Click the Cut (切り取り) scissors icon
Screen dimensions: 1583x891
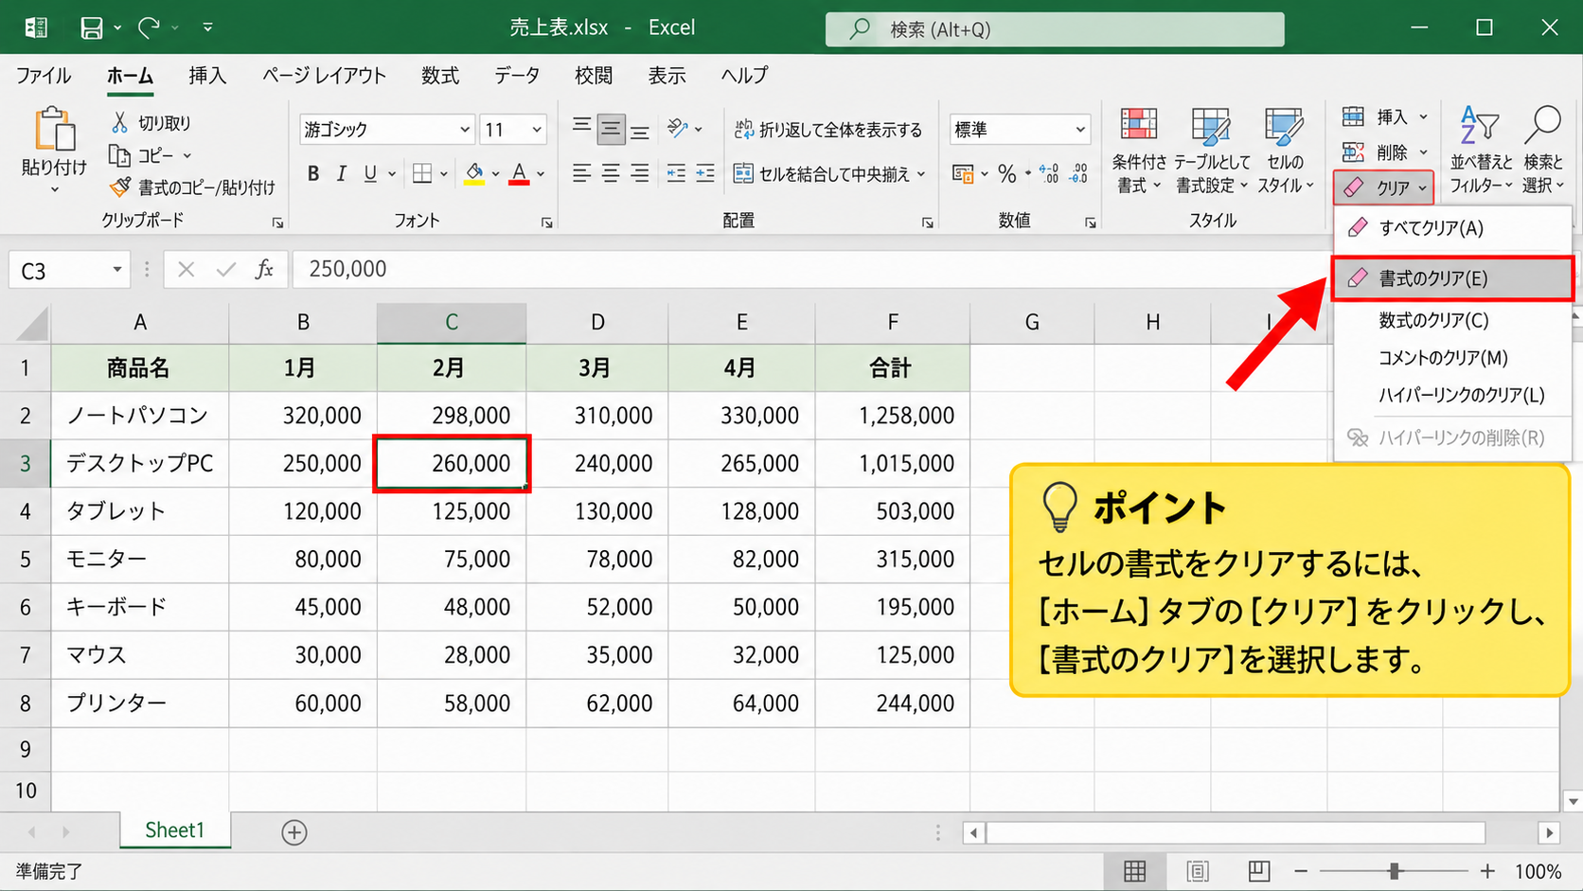pos(119,122)
